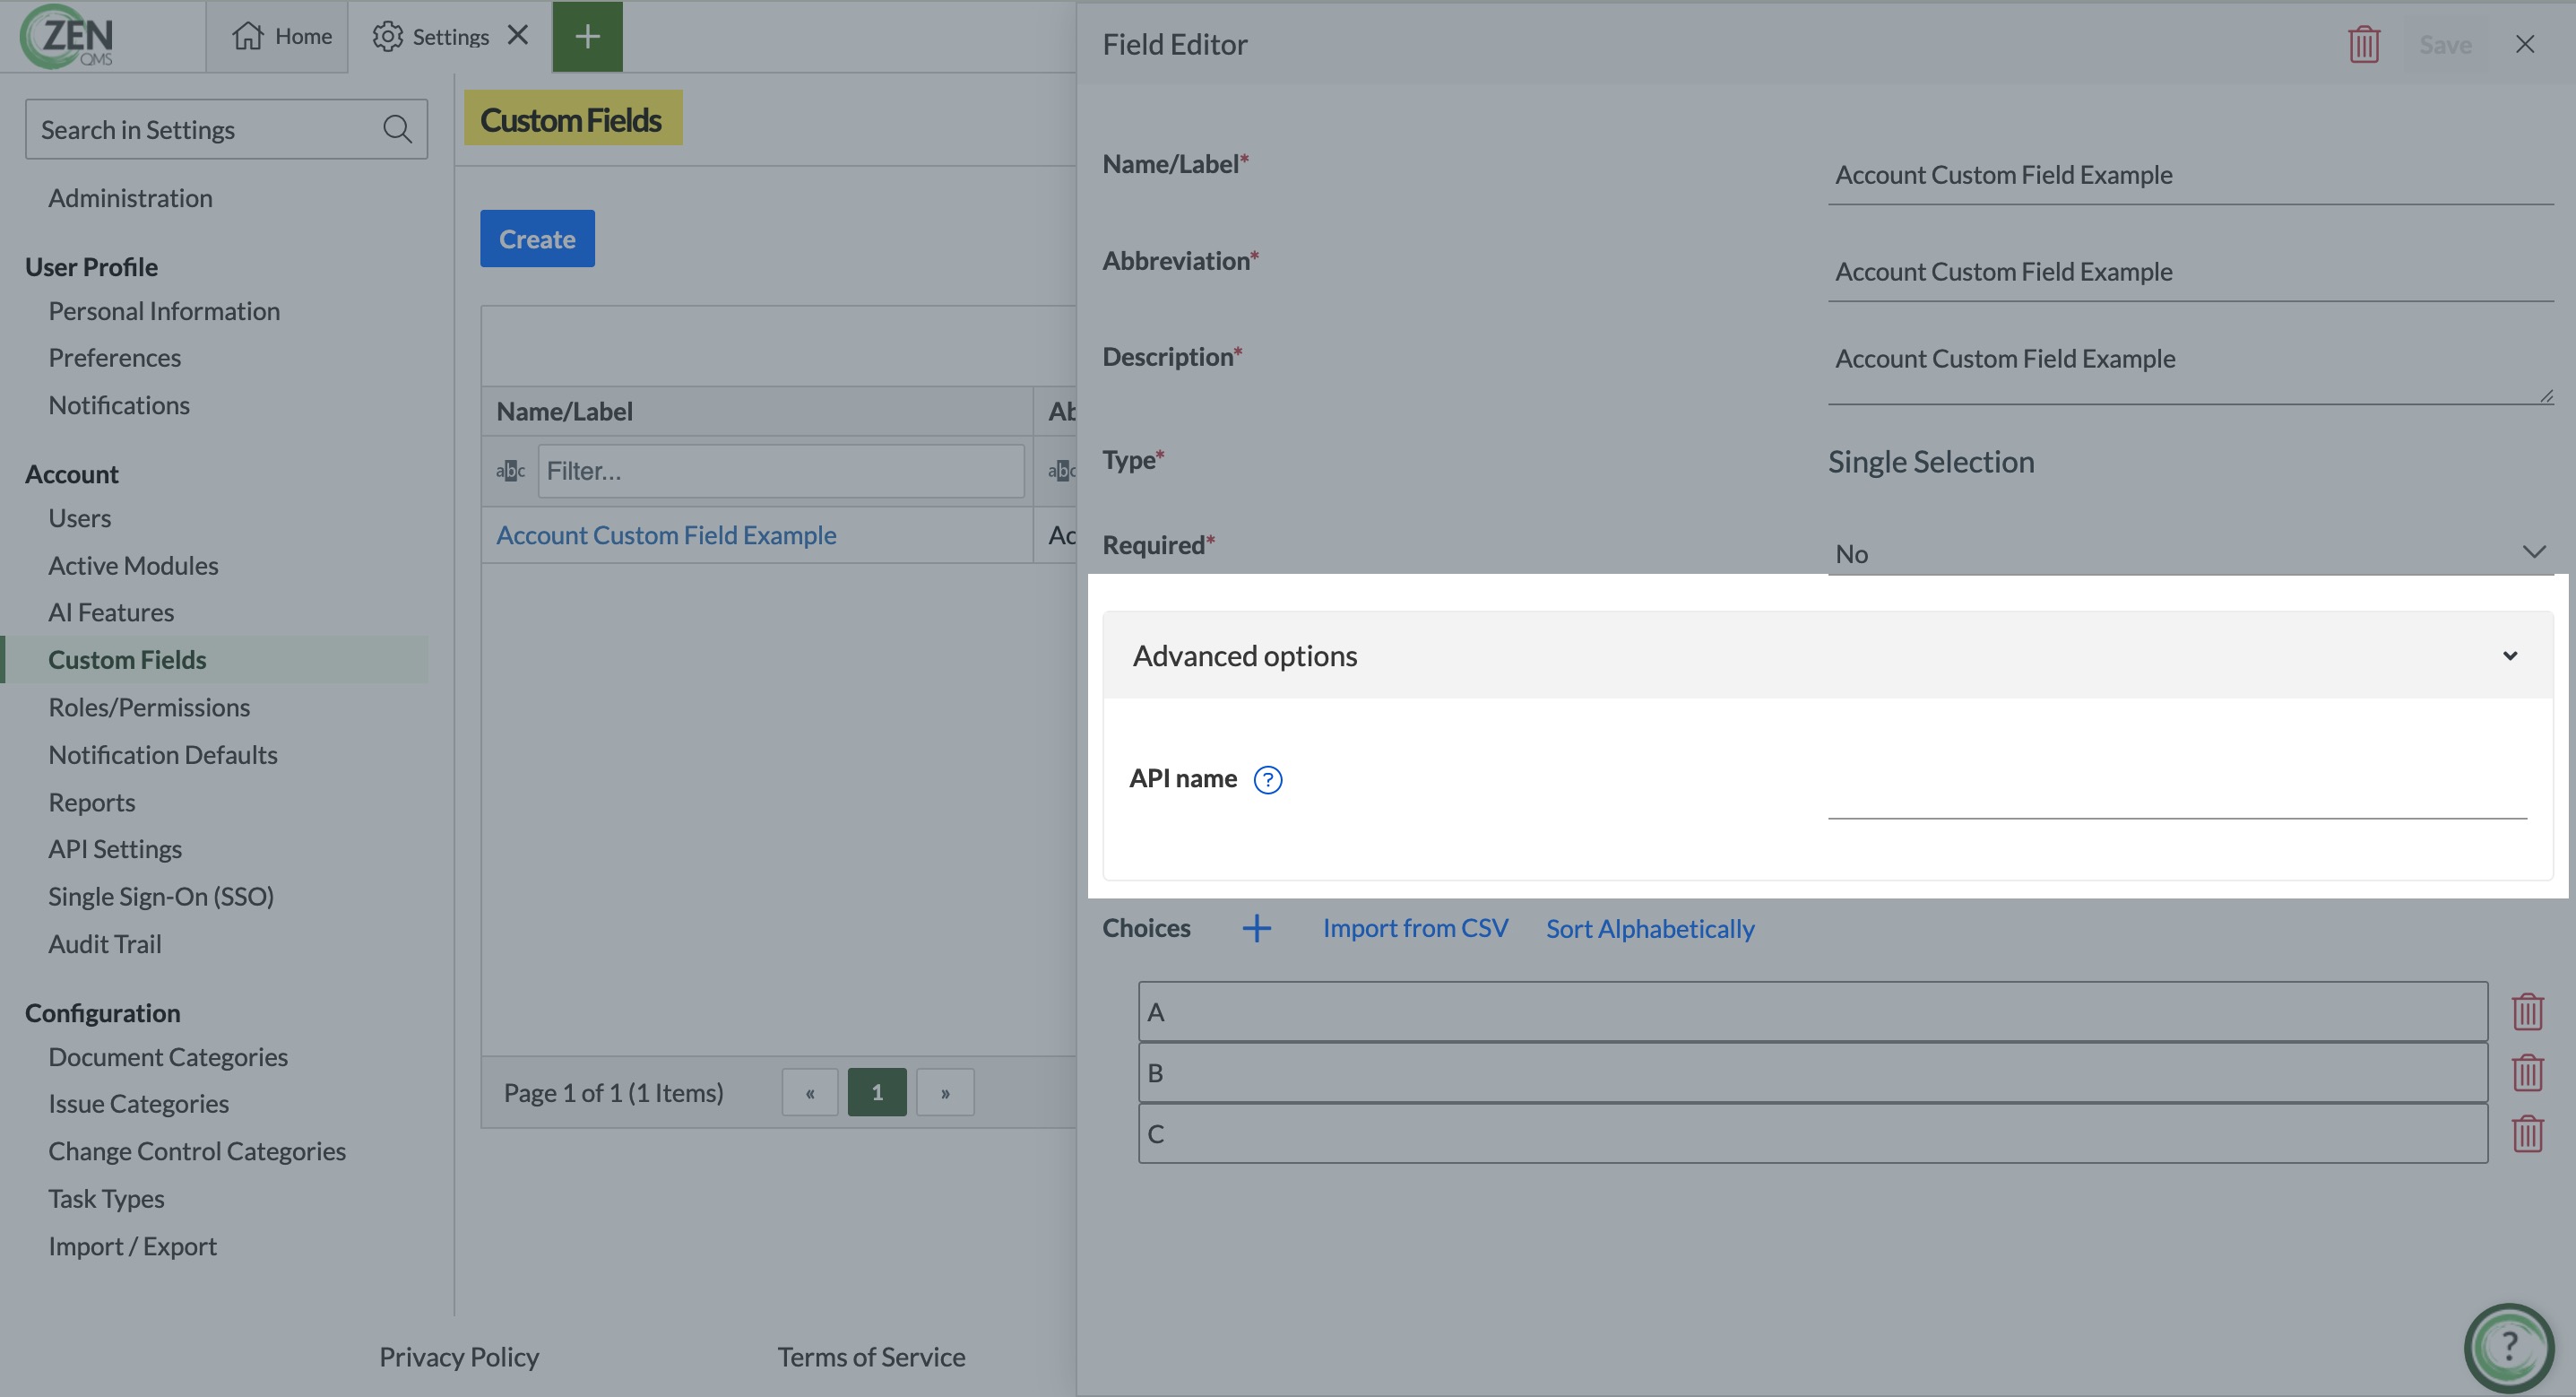Edit the Name/Label field

(2191, 175)
